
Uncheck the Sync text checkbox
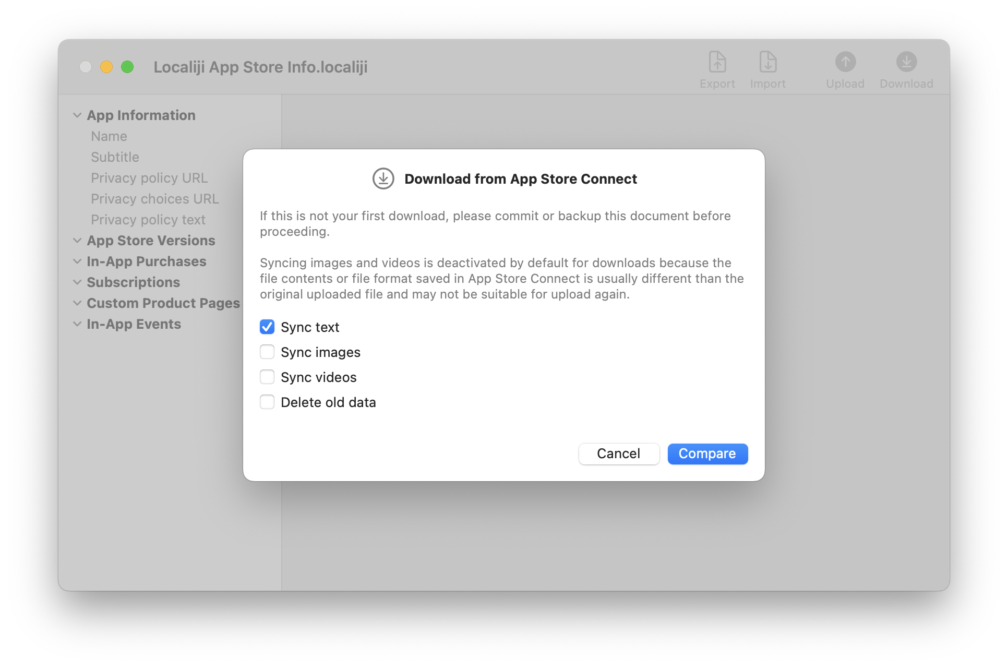(267, 327)
